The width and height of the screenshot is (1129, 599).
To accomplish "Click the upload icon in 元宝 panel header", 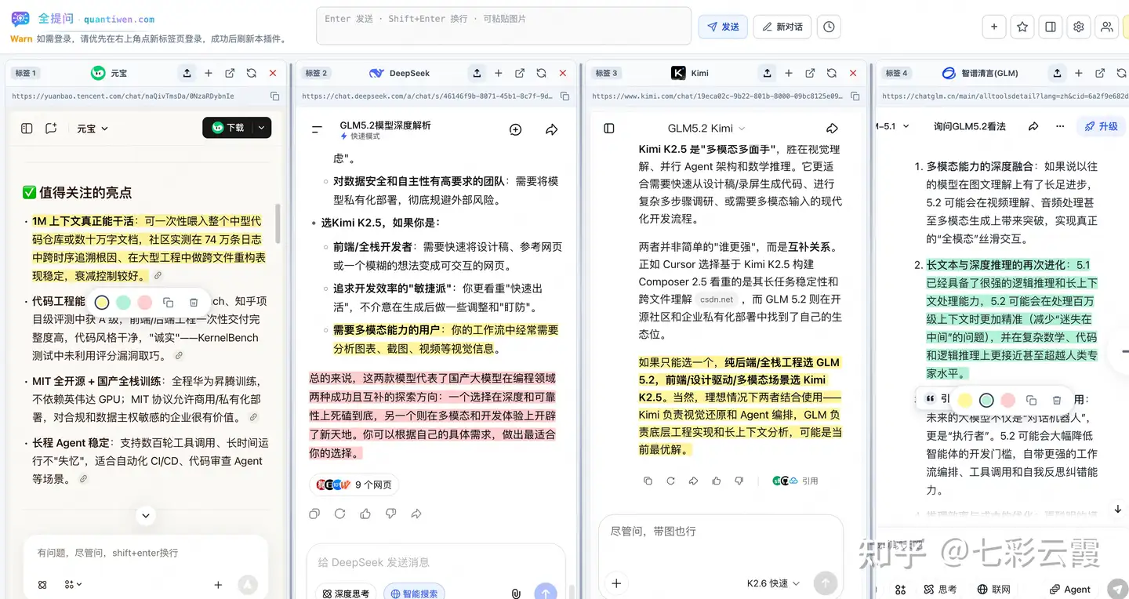I will [x=187, y=73].
